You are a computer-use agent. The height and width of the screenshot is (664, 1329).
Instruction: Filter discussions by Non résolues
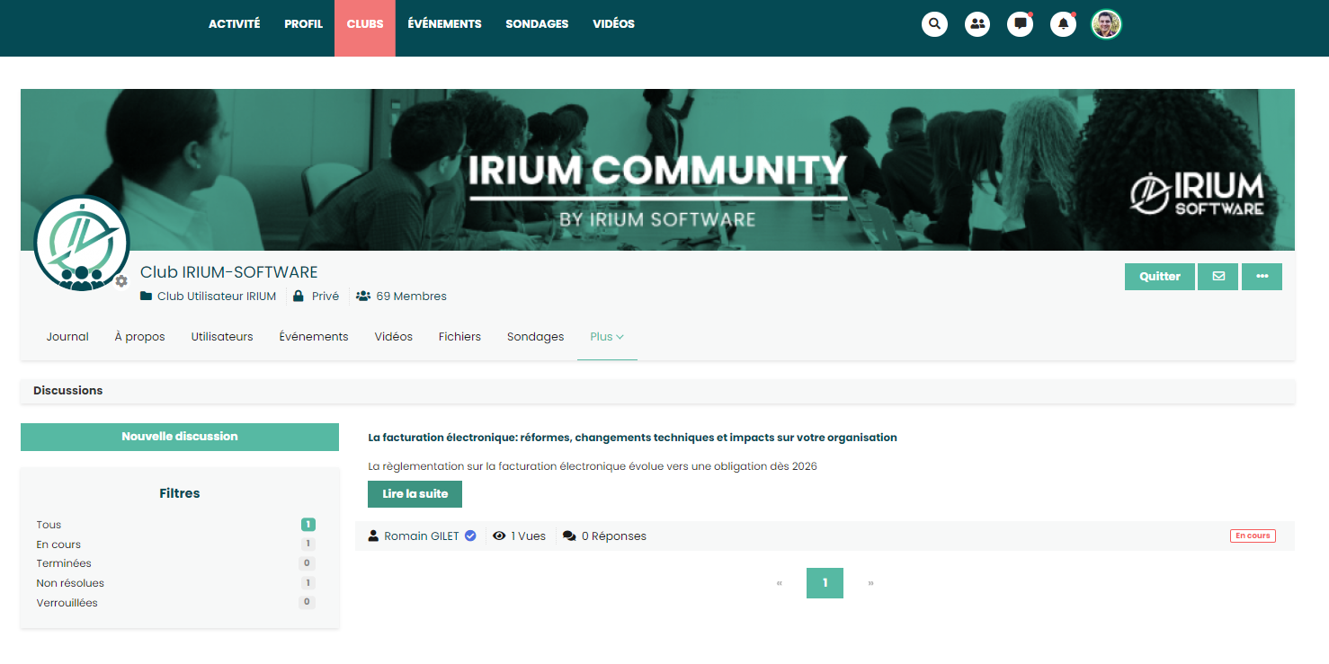(x=70, y=583)
